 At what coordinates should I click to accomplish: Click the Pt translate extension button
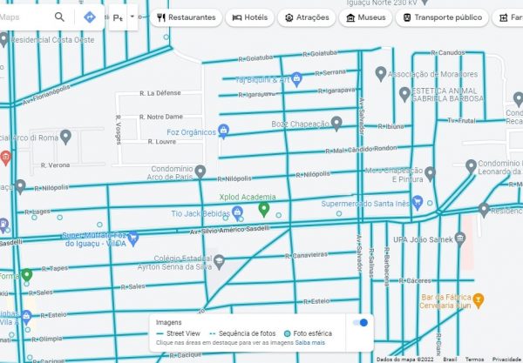[x=119, y=17]
